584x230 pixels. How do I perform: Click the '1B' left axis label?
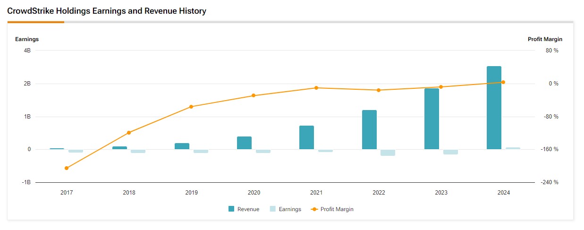[x=27, y=117]
